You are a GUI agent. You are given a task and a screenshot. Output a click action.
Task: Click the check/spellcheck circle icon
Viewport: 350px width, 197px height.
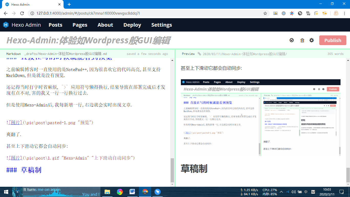[x=292, y=40]
